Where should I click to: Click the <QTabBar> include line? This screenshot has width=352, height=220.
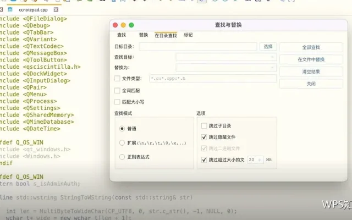pos(27,32)
